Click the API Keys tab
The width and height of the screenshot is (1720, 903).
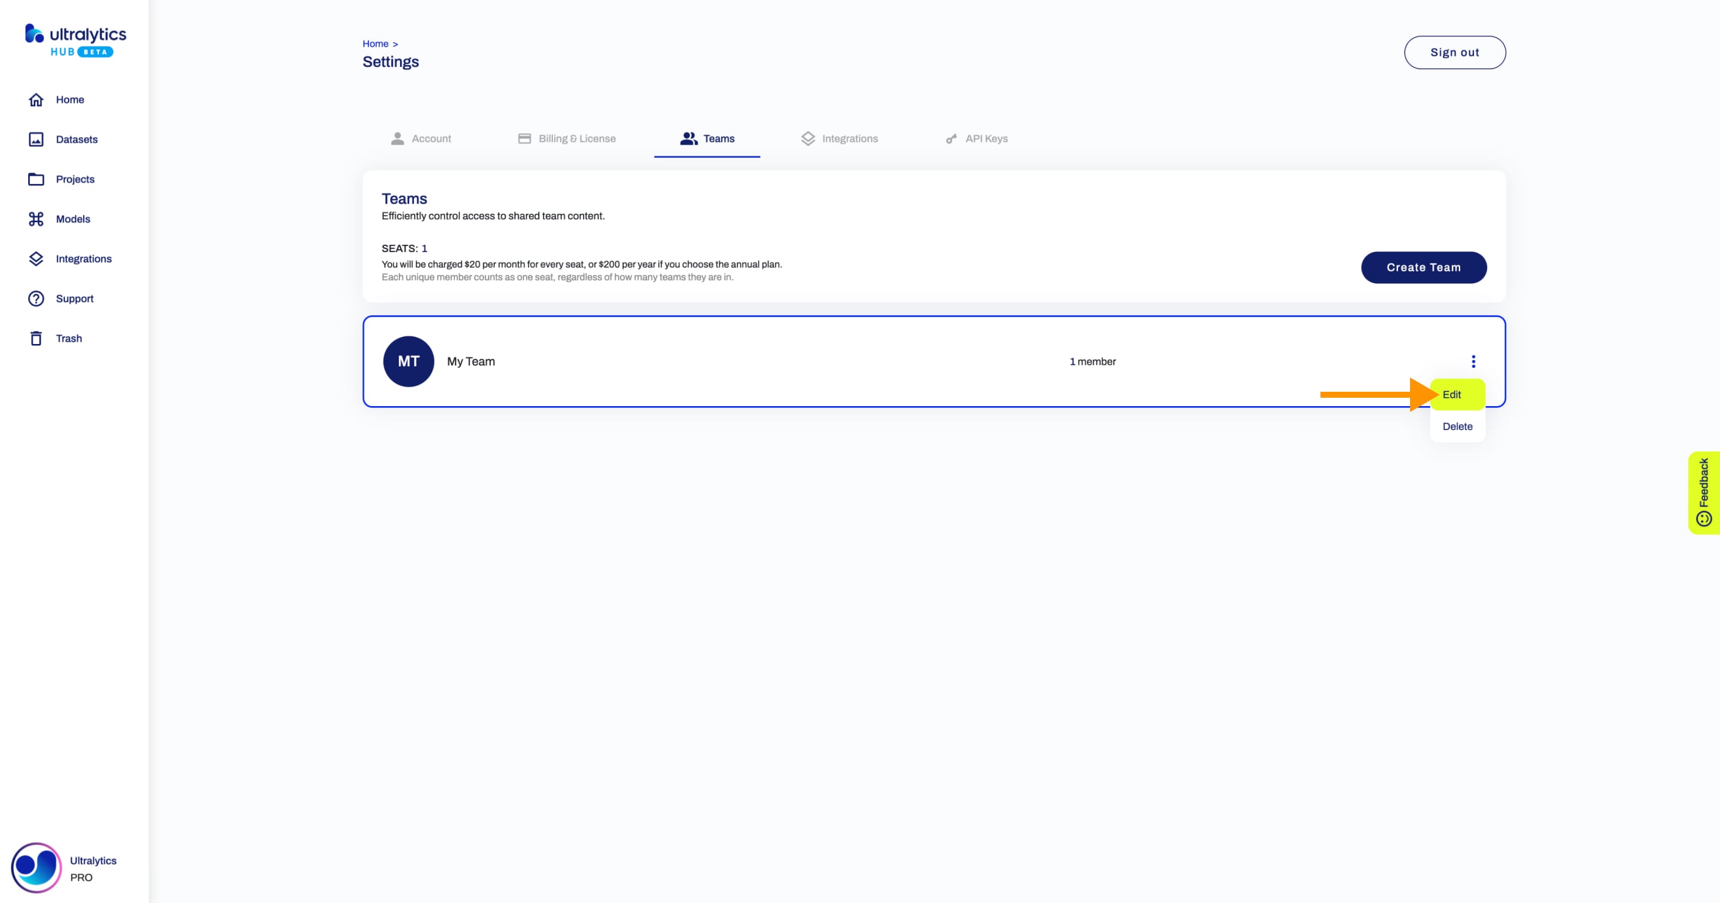pyautogui.click(x=986, y=139)
